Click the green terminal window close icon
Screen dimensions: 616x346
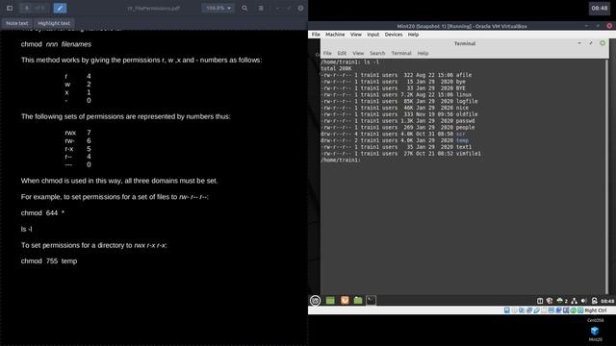pyautogui.click(x=603, y=43)
